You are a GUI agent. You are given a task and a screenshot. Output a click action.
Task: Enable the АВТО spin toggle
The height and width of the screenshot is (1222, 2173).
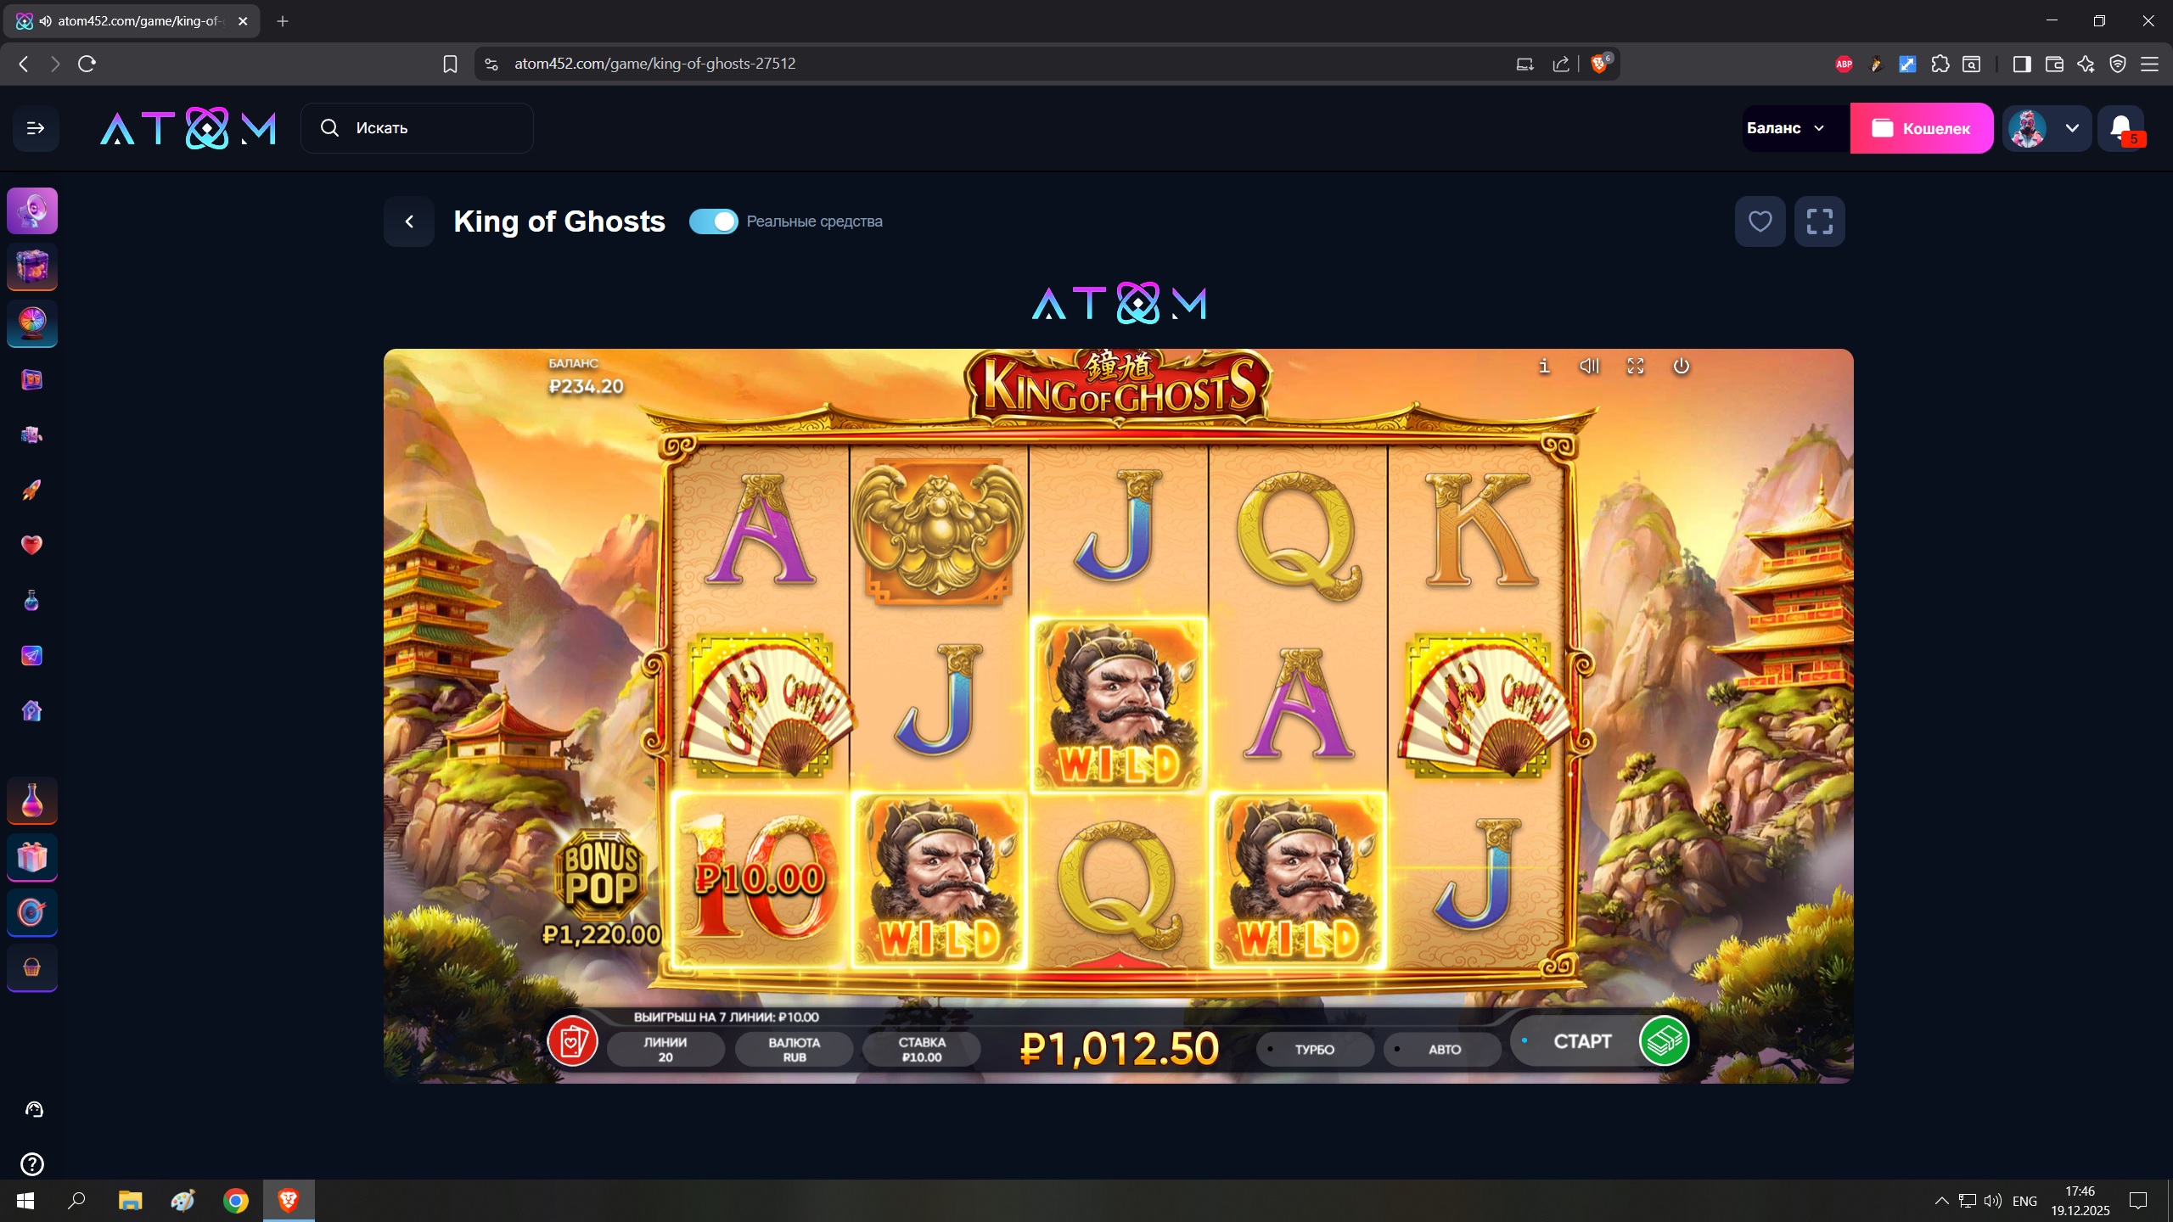pyautogui.click(x=1444, y=1050)
